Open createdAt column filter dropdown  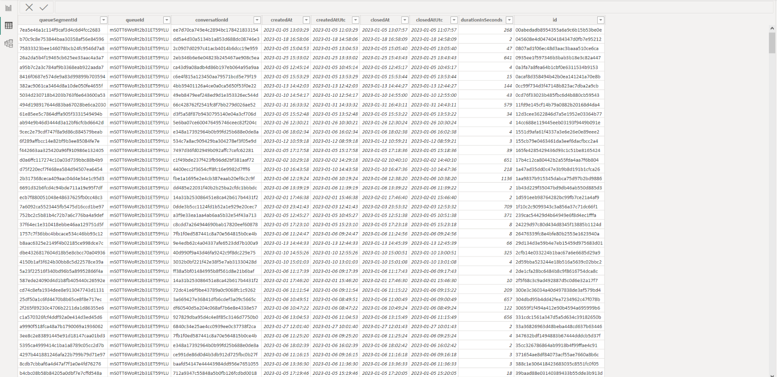pyautogui.click(x=306, y=20)
